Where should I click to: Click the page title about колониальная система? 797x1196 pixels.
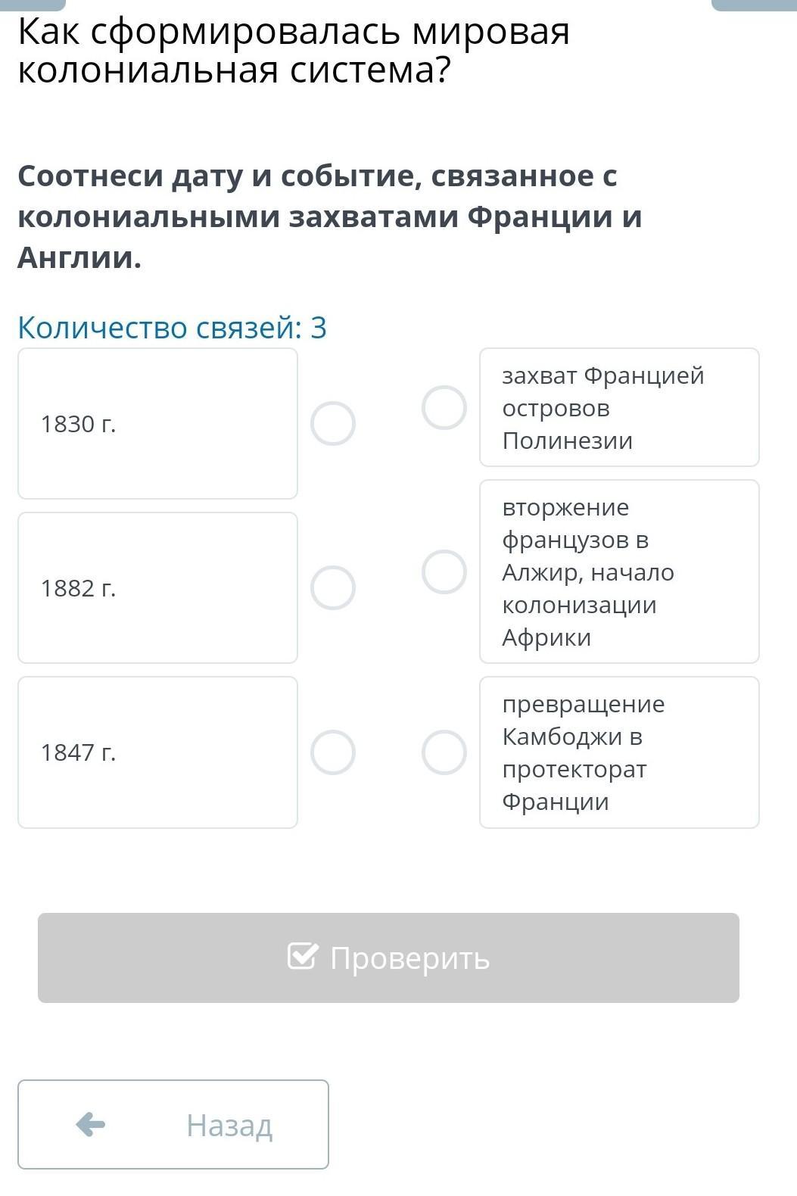click(294, 51)
